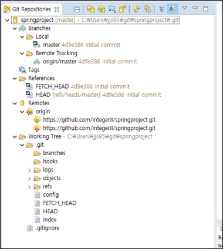Select the Tags node
This screenshot has height=249, width=223.
(34, 70)
